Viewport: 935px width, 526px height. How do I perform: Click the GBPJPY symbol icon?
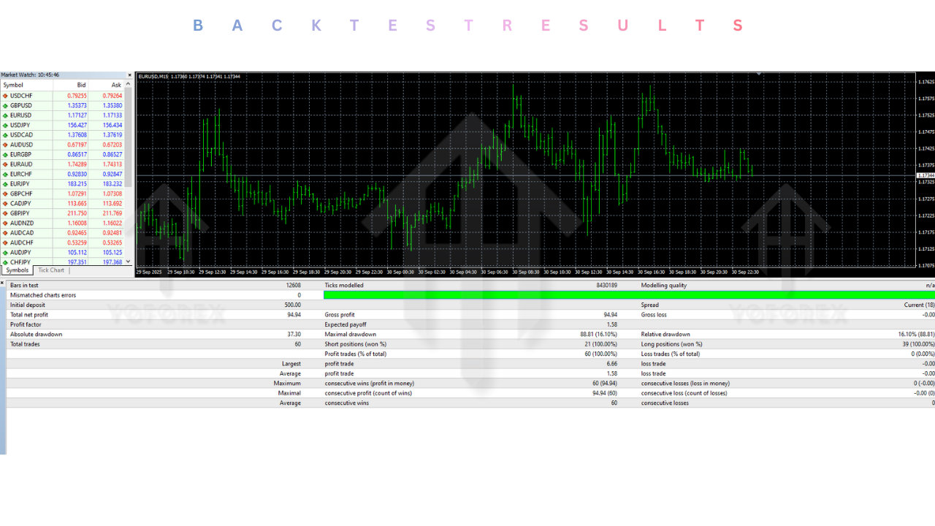[6, 213]
